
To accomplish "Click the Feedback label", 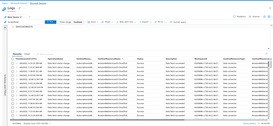I will 241,17.
